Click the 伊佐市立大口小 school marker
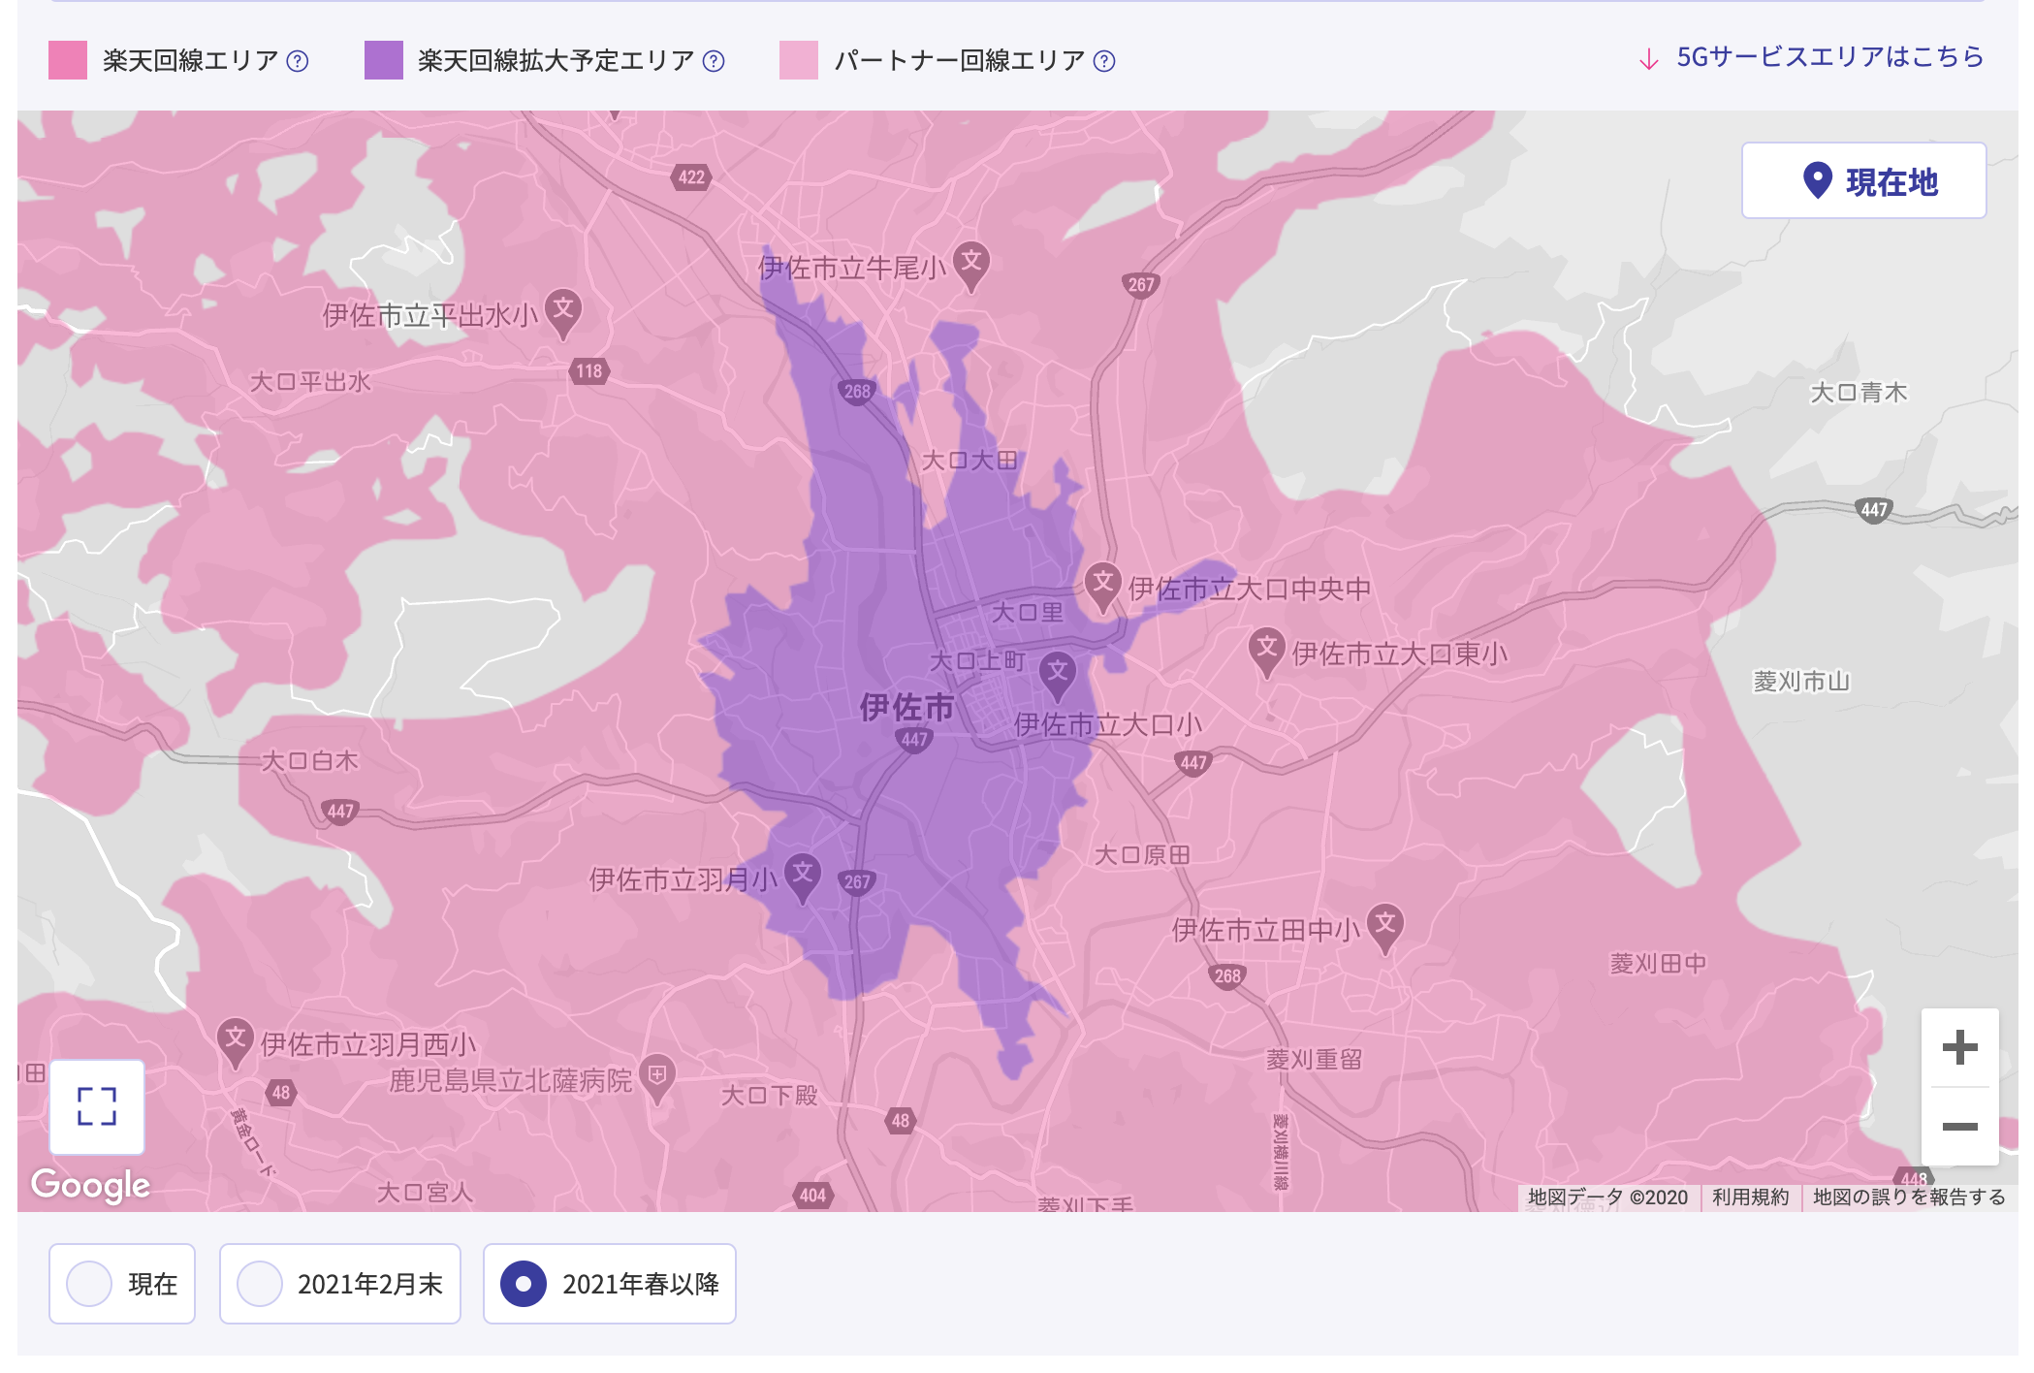This screenshot has height=1373, width=2034. click(x=1058, y=675)
